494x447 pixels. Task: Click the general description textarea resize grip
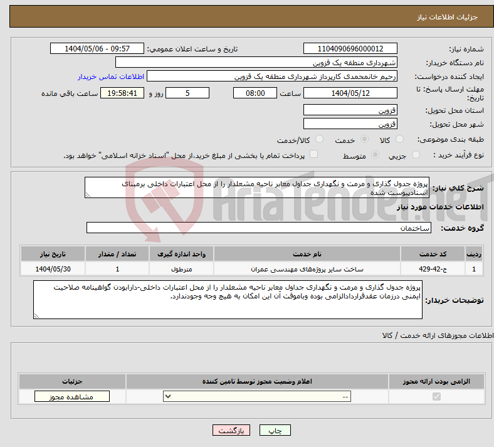coord(88,195)
